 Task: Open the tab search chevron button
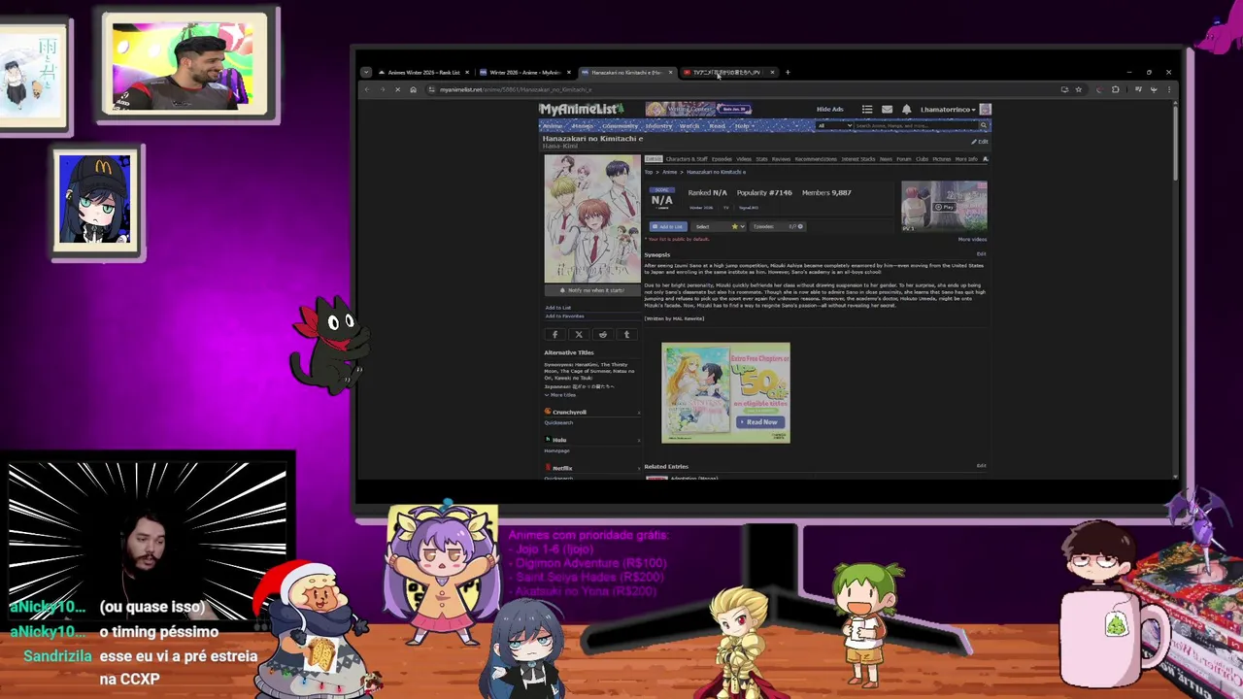(x=365, y=72)
